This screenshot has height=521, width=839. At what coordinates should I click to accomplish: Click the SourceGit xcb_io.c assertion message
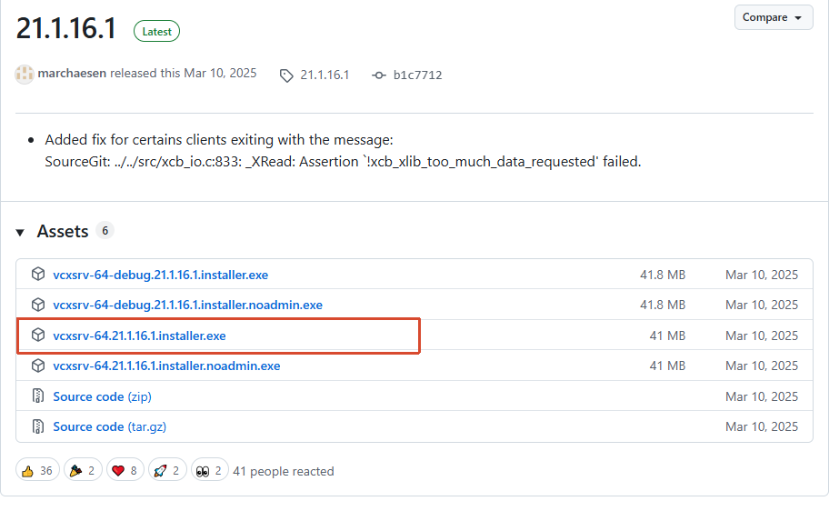343,162
